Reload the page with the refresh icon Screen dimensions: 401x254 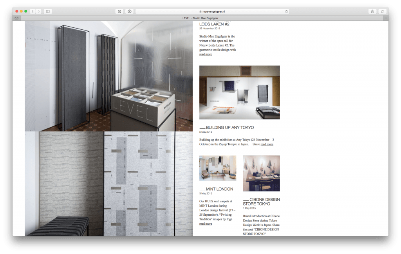[x=286, y=11]
